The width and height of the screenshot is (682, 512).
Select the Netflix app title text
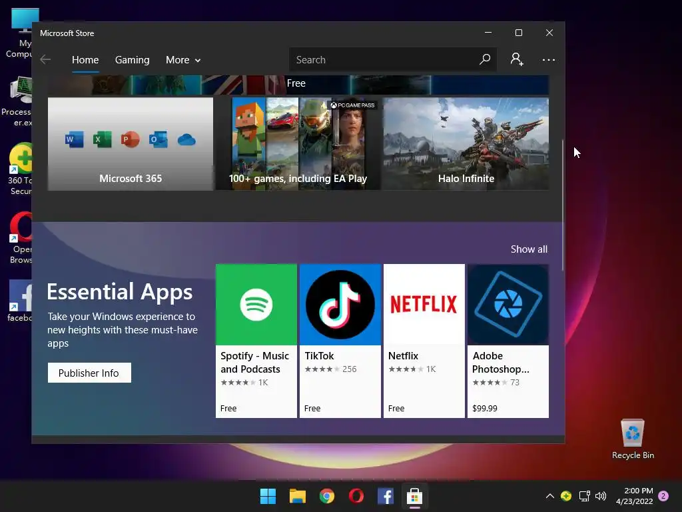403,356
